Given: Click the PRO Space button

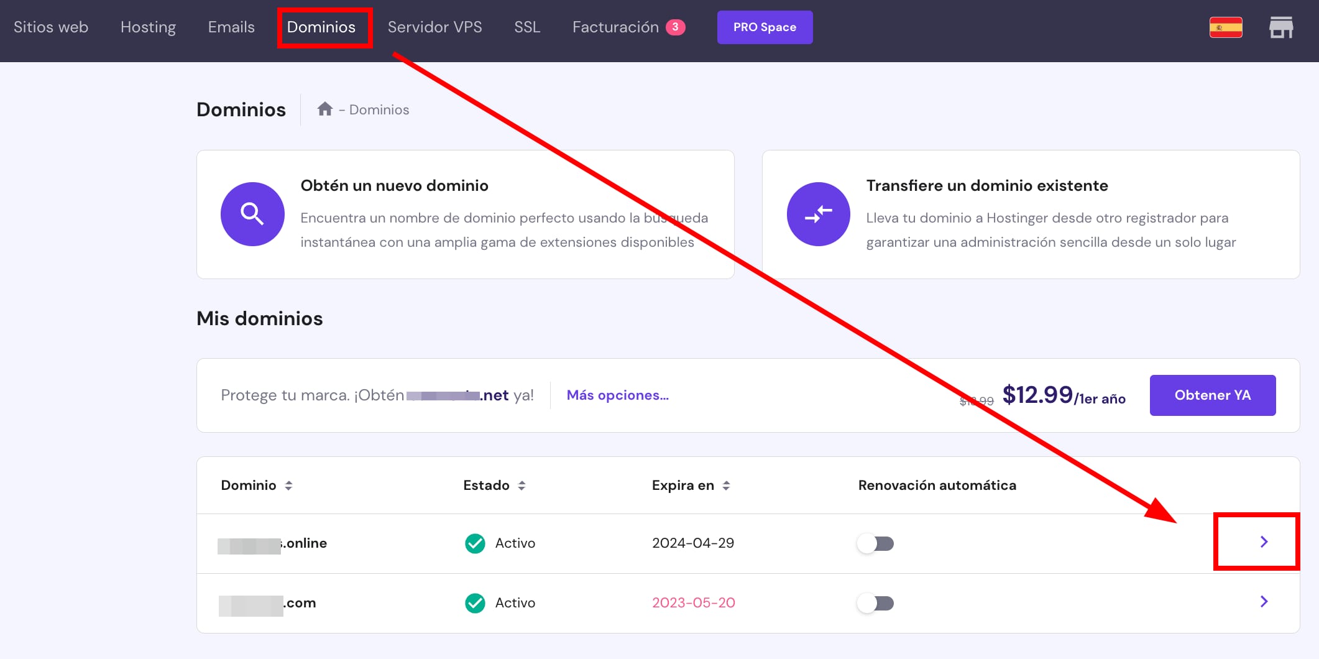Looking at the screenshot, I should point(765,27).
